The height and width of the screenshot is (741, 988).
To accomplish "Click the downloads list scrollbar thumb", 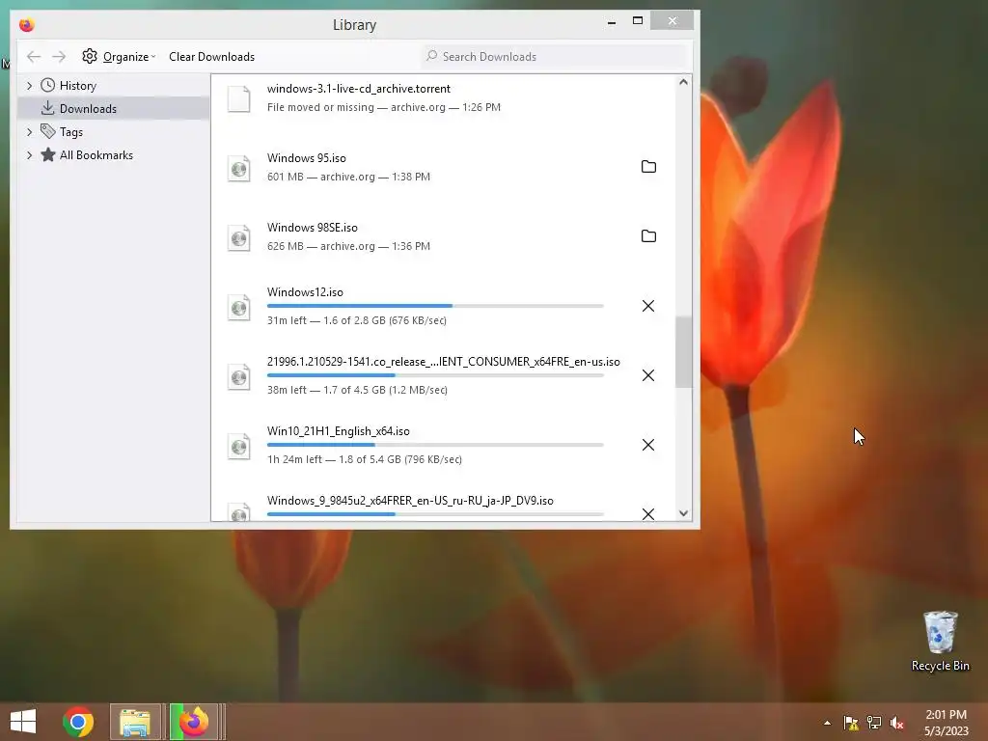I will (684, 352).
